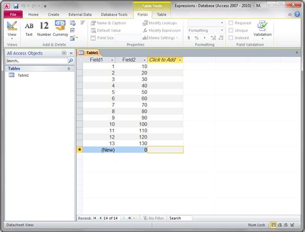Switch to the Table ribbon tab
The height and width of the screenshot is (232, 305).
coord(162,15)
